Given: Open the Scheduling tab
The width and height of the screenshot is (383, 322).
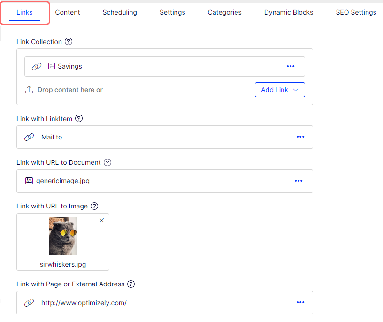Looking at the screenshot, I should (x=120, y=12).
